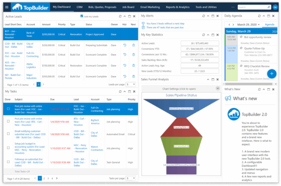Image resolution: width=281 pixels, height=186 pixels.
Task: Open next step for ALG - Jim lead
Action: pyautogui.click(x=134, y=65)
